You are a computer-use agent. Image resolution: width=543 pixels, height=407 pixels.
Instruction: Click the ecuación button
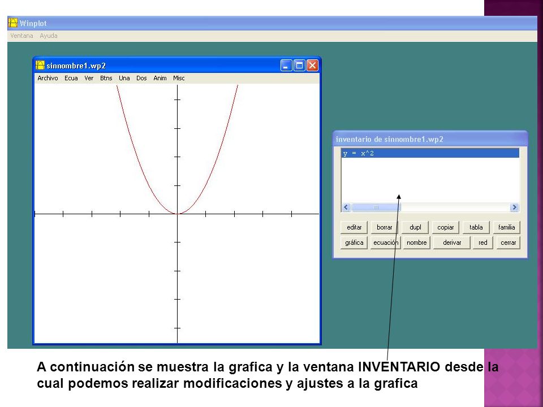pyautogui.click(x=385, y=243)
